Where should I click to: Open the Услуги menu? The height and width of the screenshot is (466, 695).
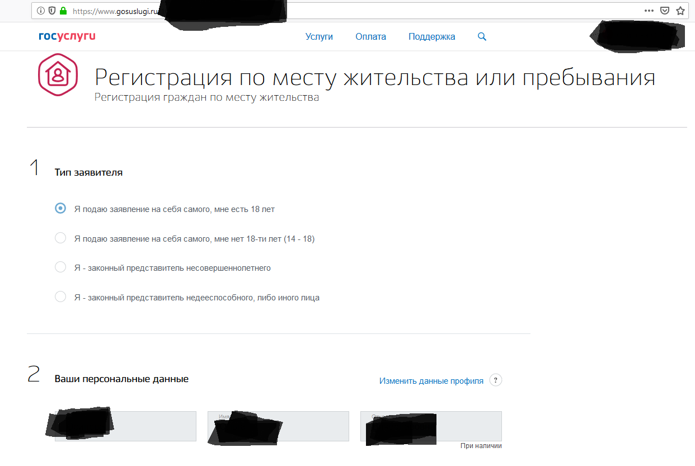click(319, 36)
